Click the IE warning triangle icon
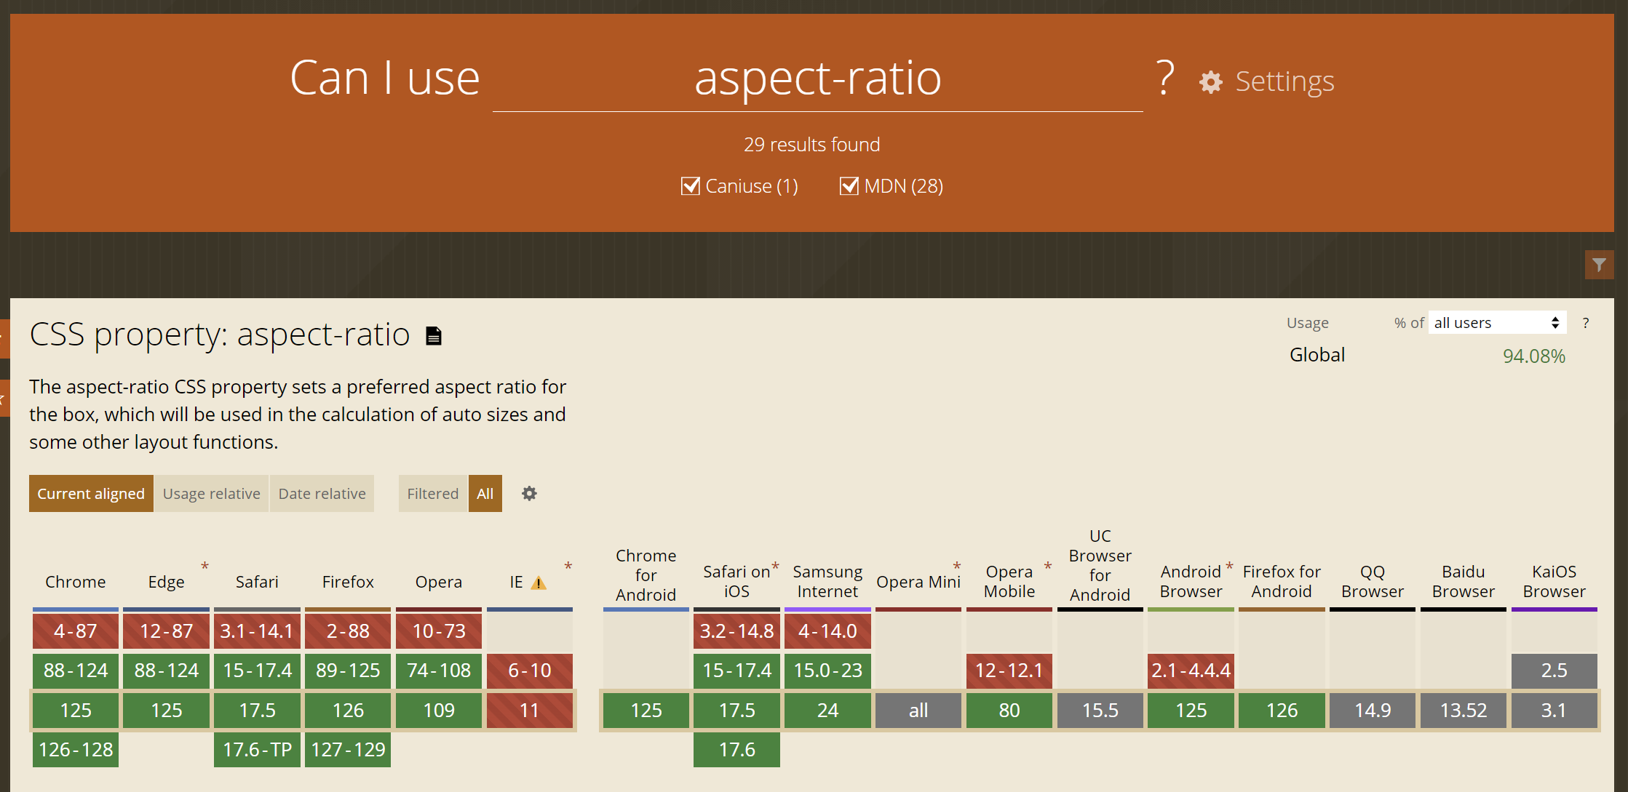1628x792 pixels. pyautogui.click(x=539, y=583)
